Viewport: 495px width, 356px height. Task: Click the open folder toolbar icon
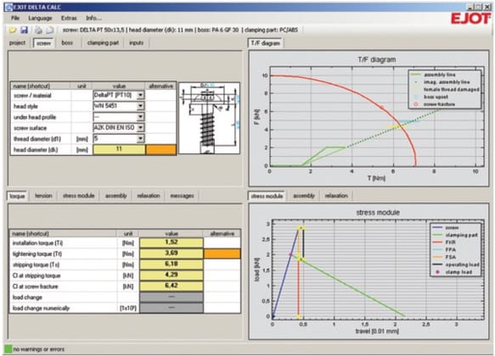13,30
